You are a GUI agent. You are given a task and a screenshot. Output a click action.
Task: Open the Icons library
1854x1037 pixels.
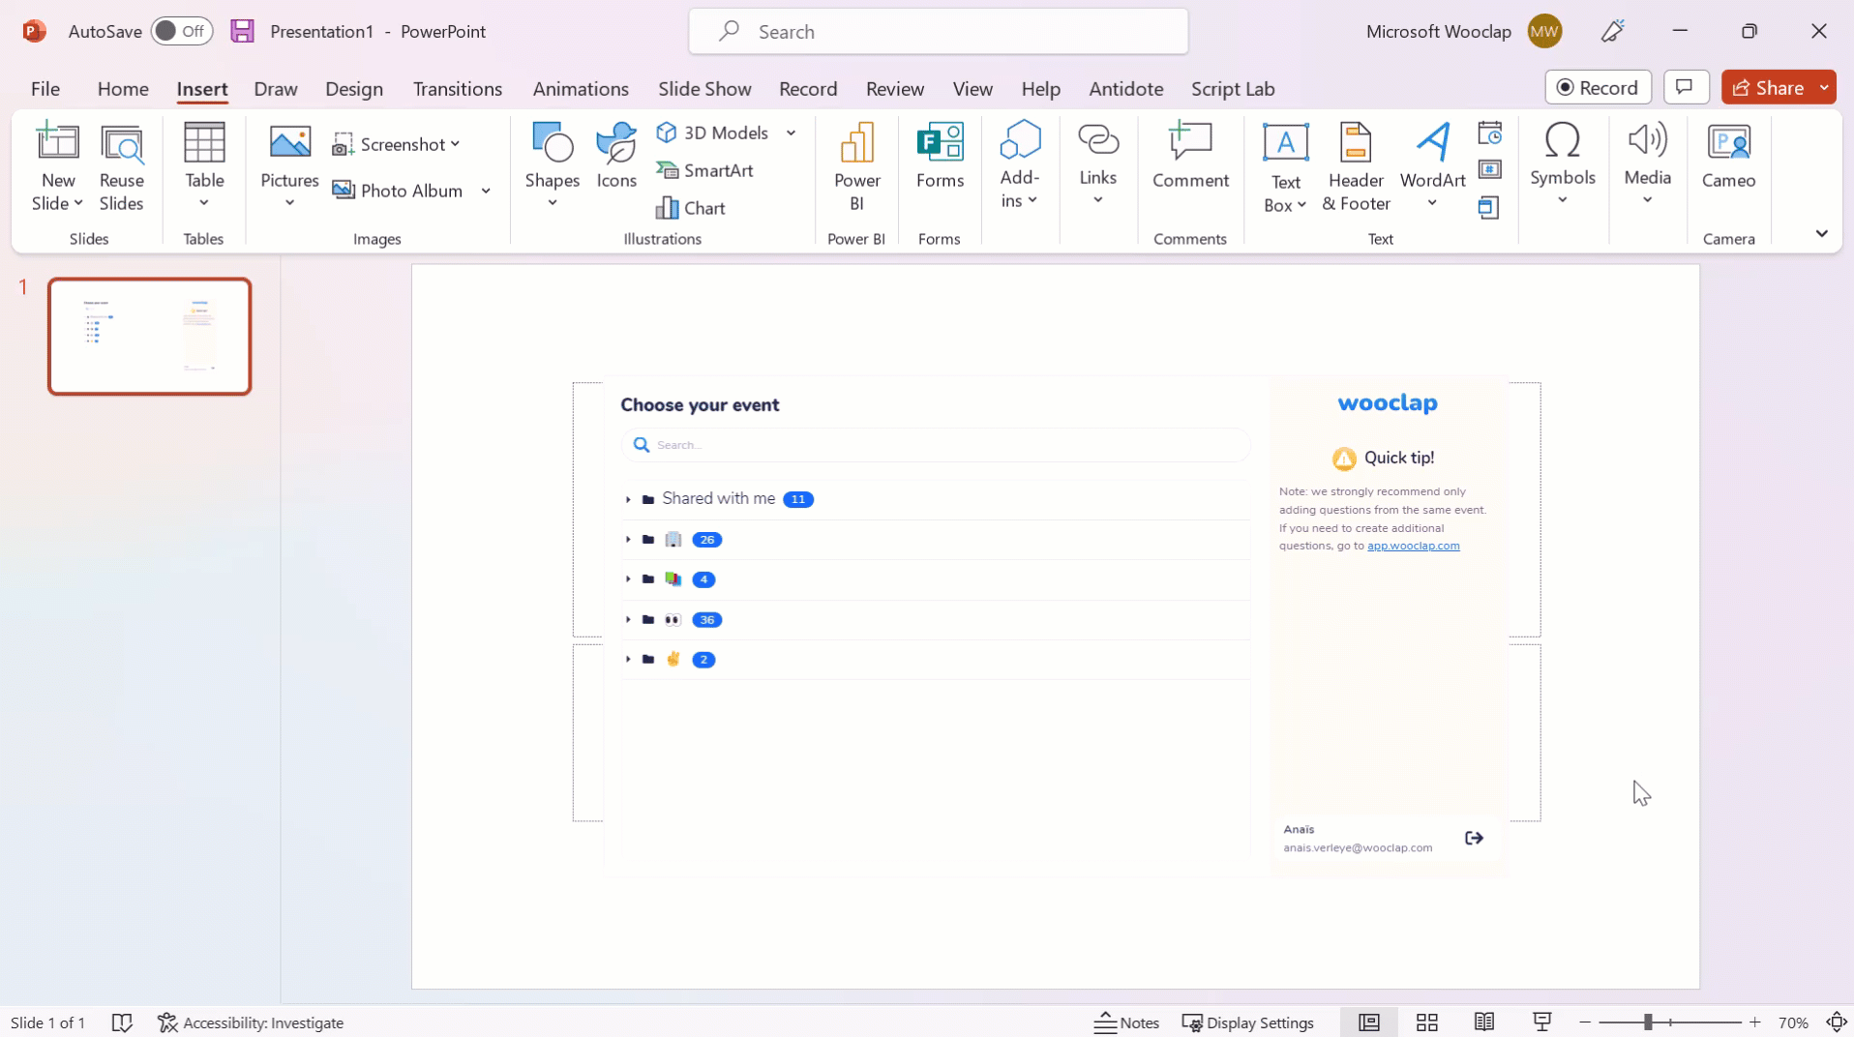click(x=616, y=156)
